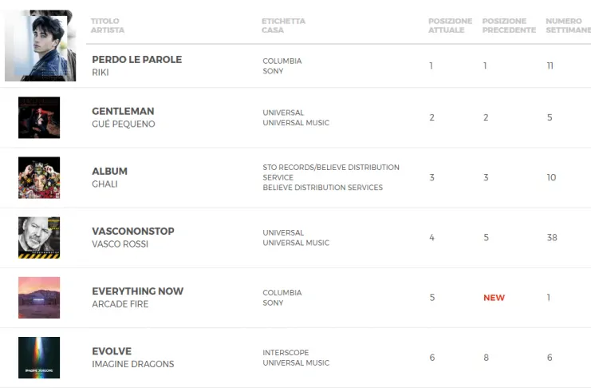Select the Vascononstop album cover
The height and width of the screenshot is (388, 591).
39,237
